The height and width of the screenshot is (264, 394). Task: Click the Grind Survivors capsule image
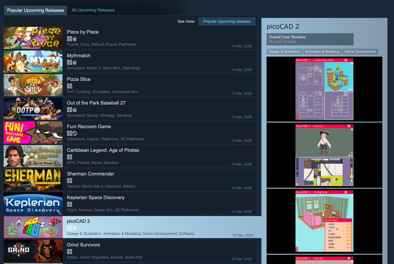point(33,251)
